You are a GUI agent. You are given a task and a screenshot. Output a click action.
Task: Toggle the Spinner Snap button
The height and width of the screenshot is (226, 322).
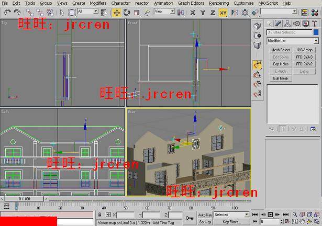(257, 94)
